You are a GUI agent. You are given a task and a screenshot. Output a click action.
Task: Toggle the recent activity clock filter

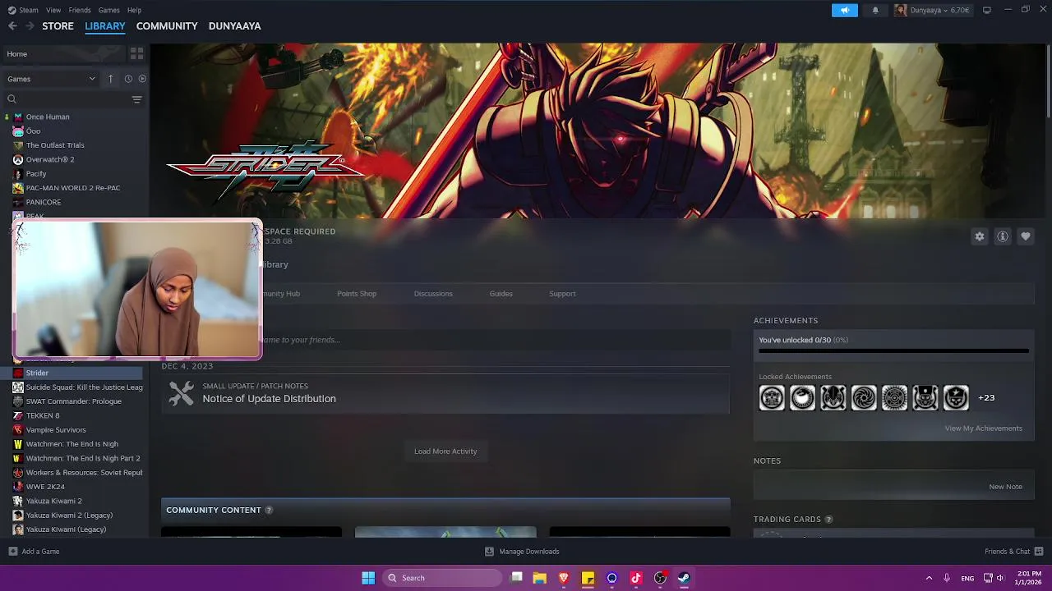tap(128, 79)
